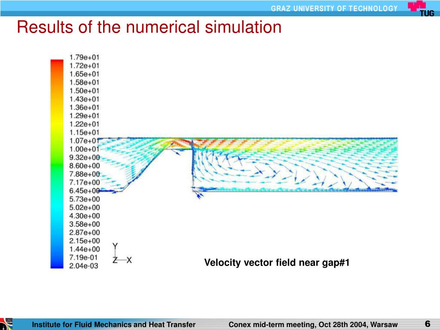Click the legend value 4.30e+00
The image size is (440, 330).
tap(85, 216)
